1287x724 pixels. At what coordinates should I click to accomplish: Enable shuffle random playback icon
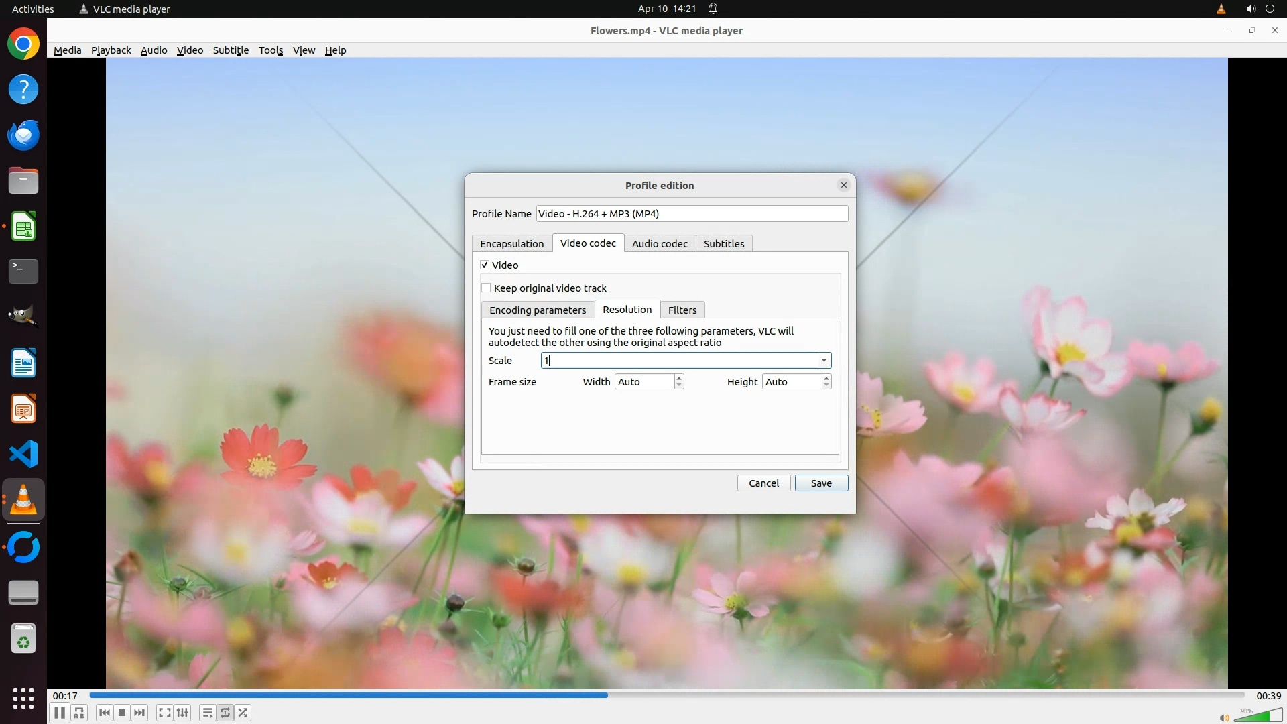coord(243,713)
